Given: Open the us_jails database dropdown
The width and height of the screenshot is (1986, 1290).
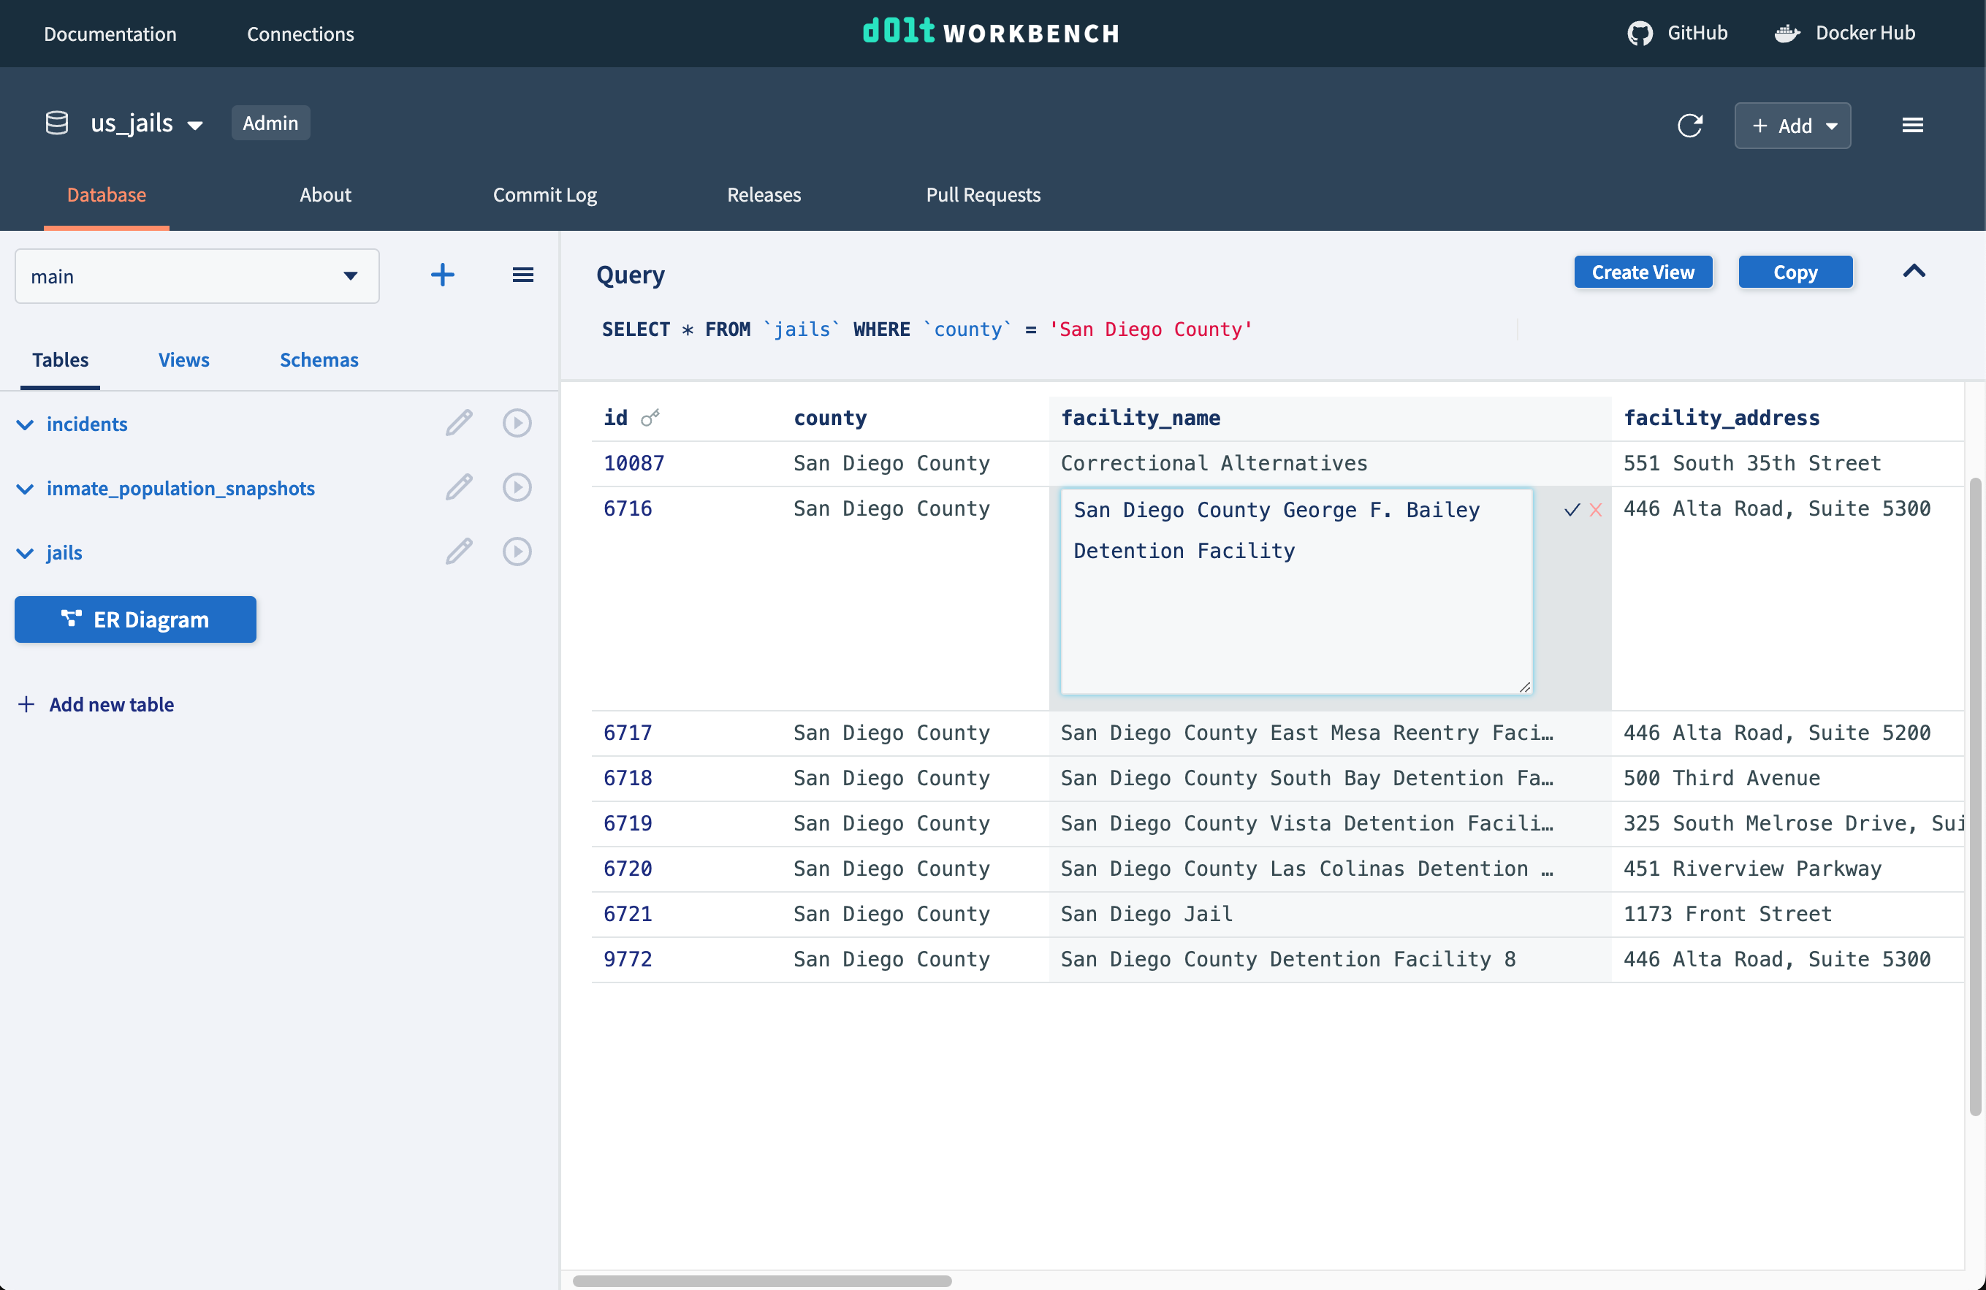Looking at the screenshot, I should tap(195, 126).
